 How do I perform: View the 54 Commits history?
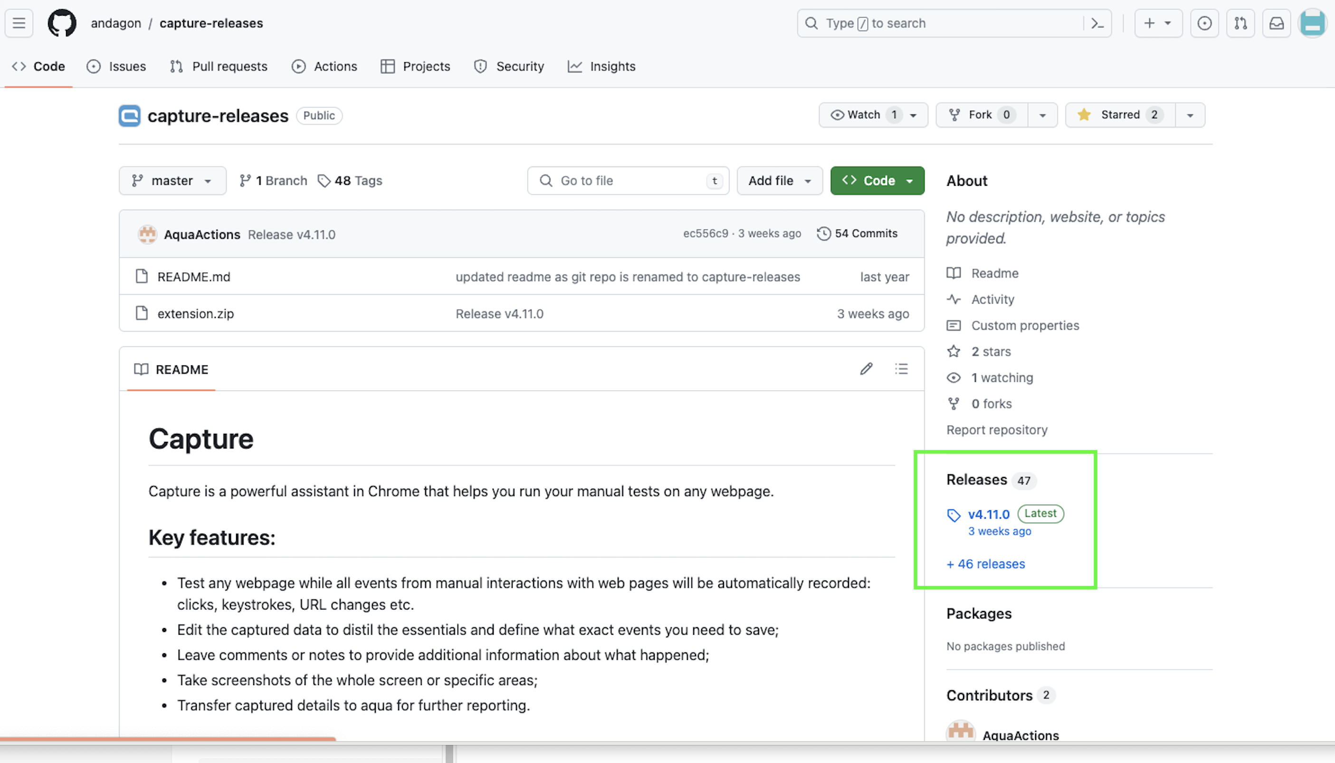point(857,233)
